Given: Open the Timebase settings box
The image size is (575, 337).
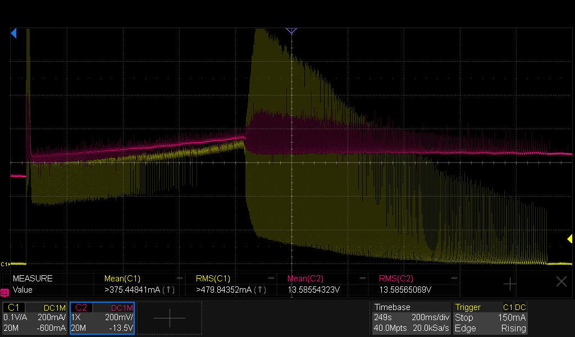Looking at the screenshot, I should click(x=412, y=318).
